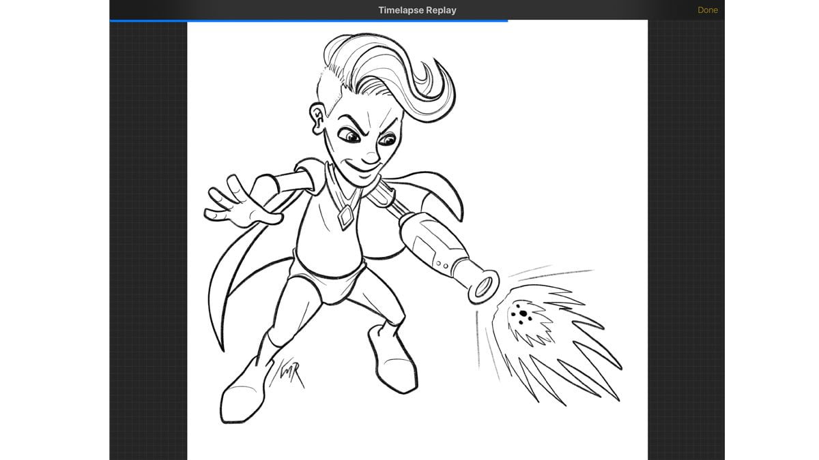Click the Timelapse Replay title text
Viewport: 819px width, 460px height.
pyautogui.click(x=417, y=10)
